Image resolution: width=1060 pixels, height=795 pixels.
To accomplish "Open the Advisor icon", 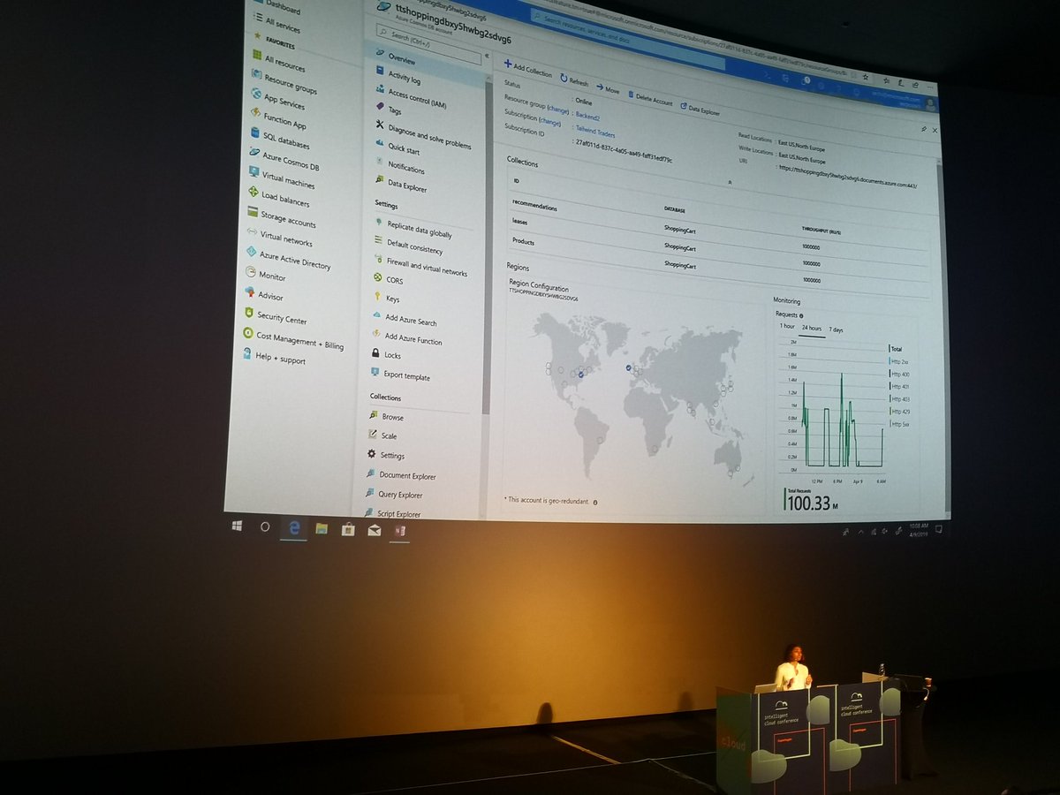I will click(251, 292).
